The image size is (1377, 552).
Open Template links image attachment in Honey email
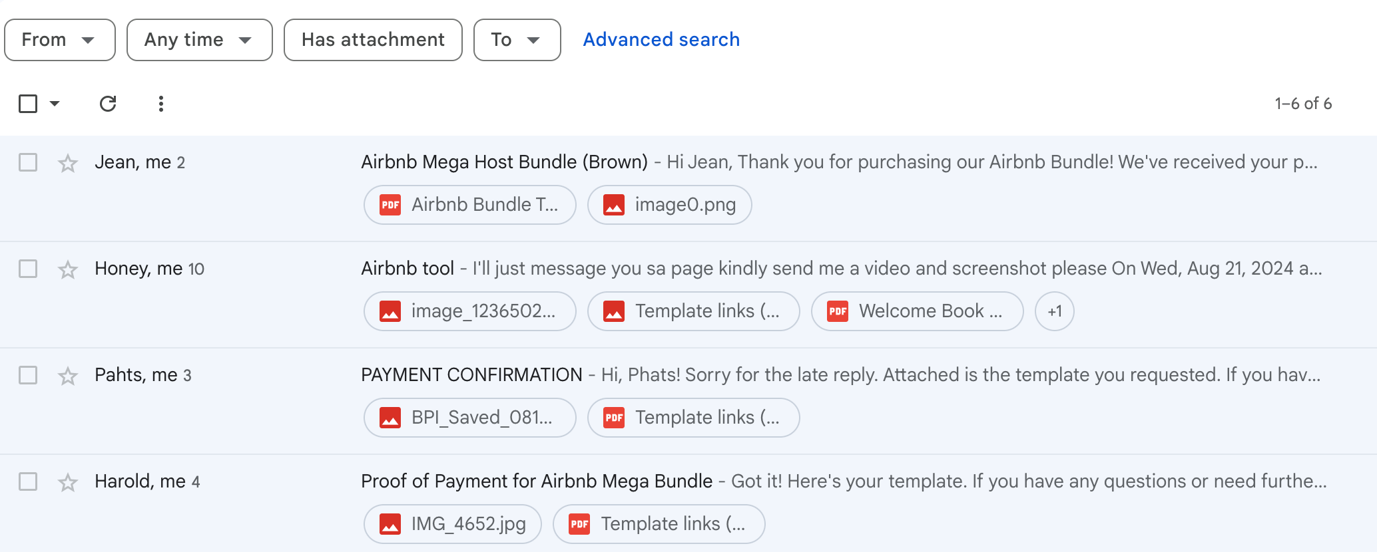[693, 311]
